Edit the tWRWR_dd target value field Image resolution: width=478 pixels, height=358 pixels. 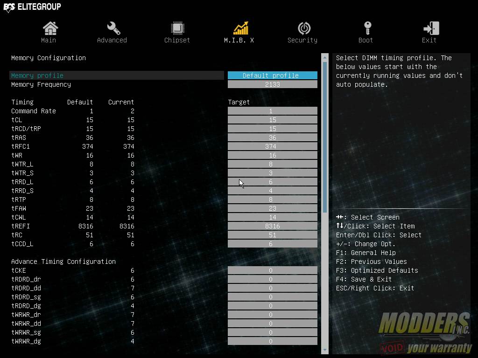pyautogui.click(x=273, y=324)
